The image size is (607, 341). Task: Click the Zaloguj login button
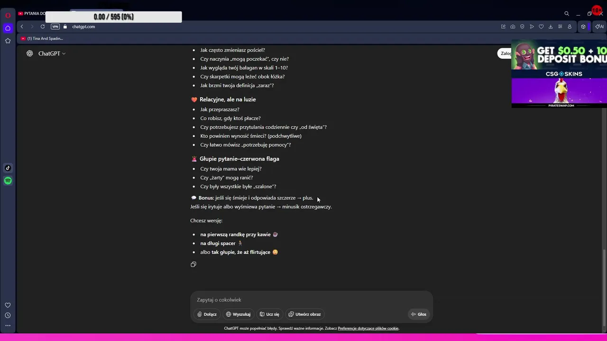click(x=505, y=54)
